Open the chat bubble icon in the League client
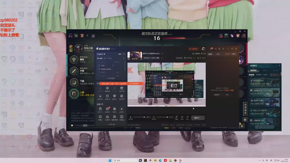290x163 pixels. tap(72, 125)
